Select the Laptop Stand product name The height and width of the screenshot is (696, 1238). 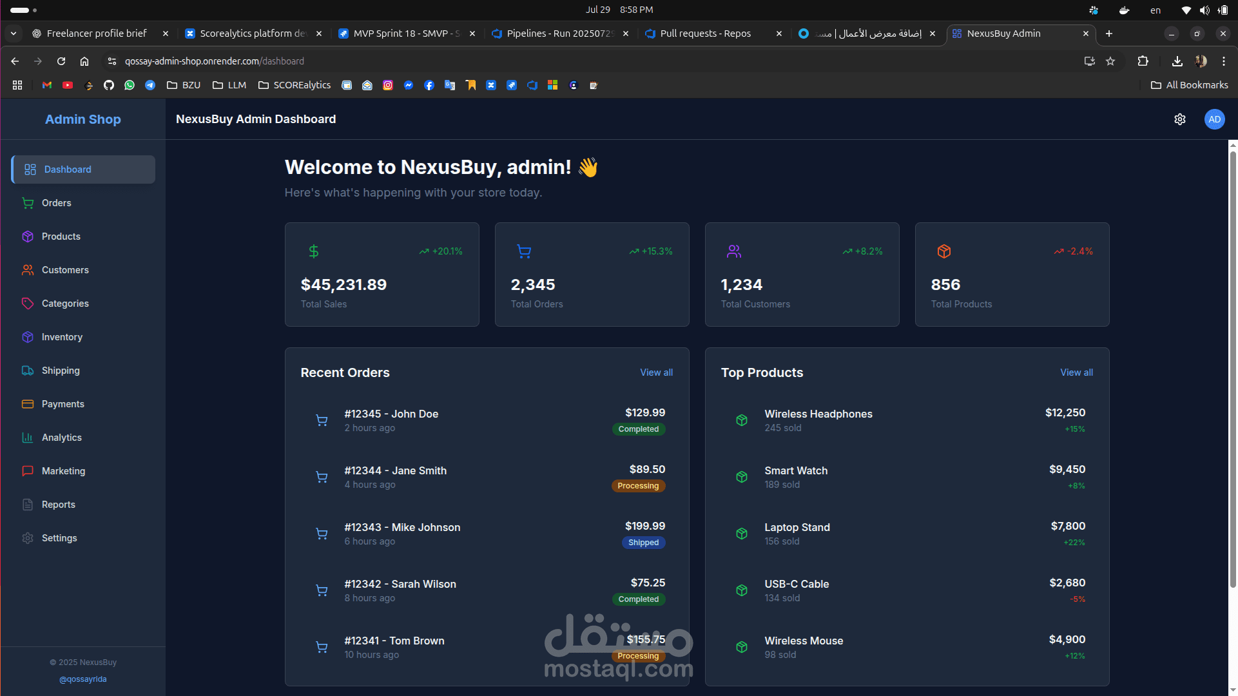click(797, 527)
